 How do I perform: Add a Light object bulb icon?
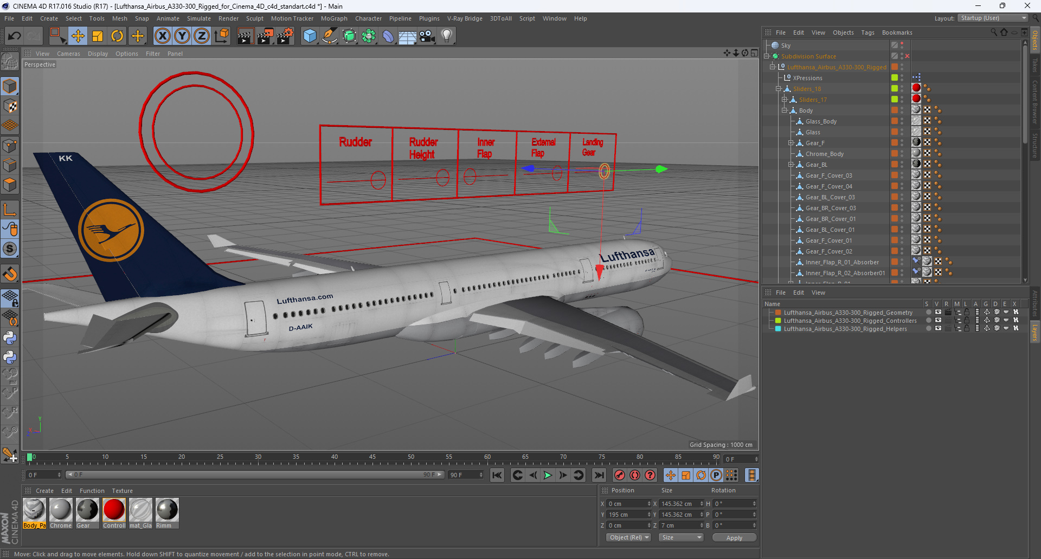coord(447,36)
